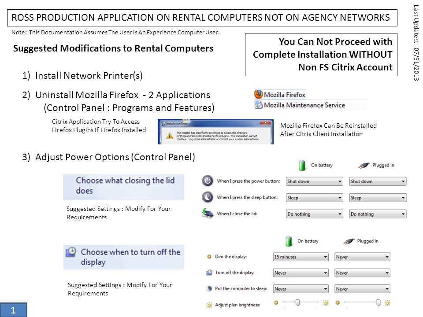The image size is (423, 317).
Task: Click 'When I press the sleep button:' label
Action: tap(247, 197)
